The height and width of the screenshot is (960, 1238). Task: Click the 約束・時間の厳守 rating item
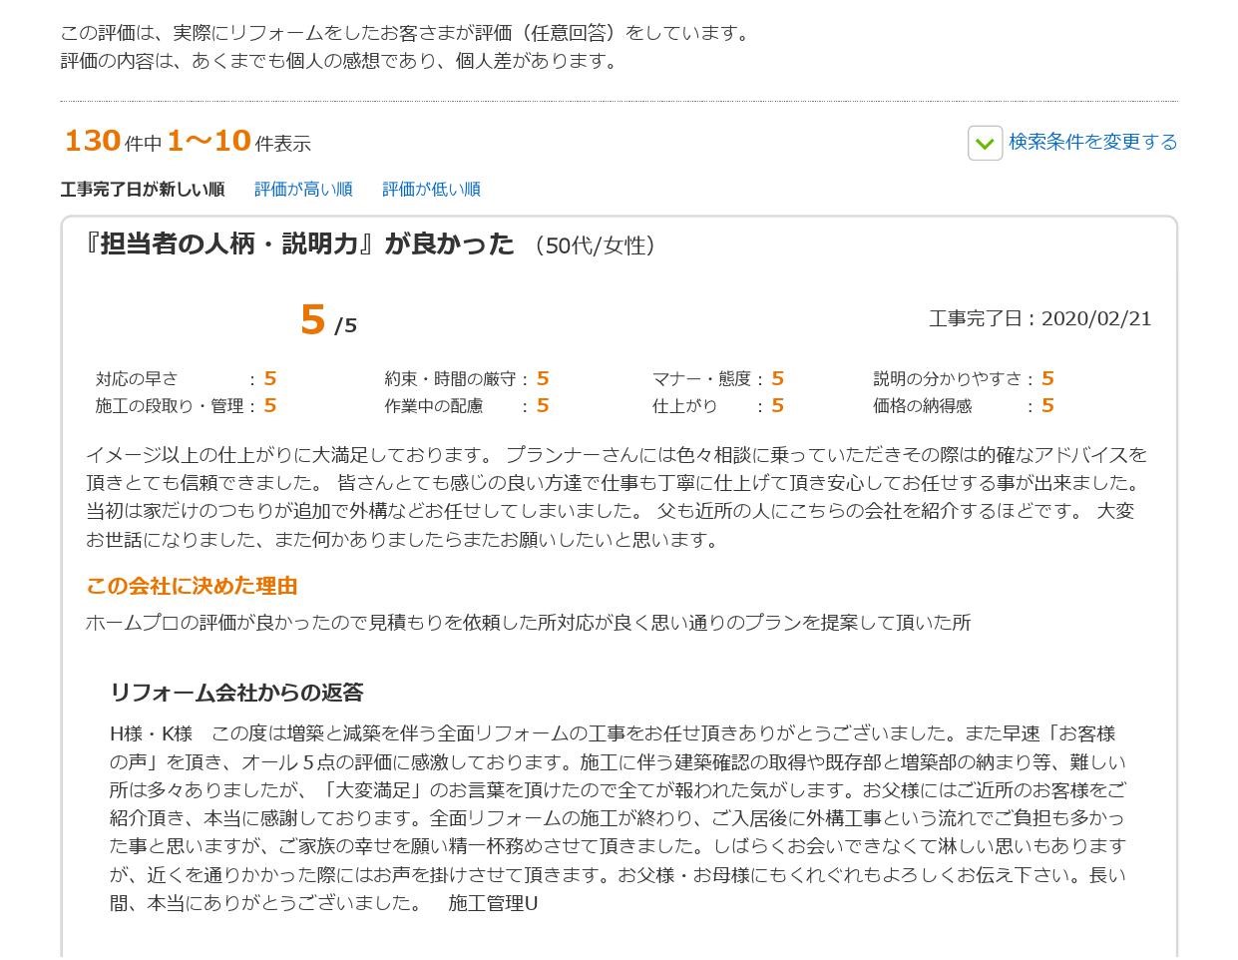point(466,379)
